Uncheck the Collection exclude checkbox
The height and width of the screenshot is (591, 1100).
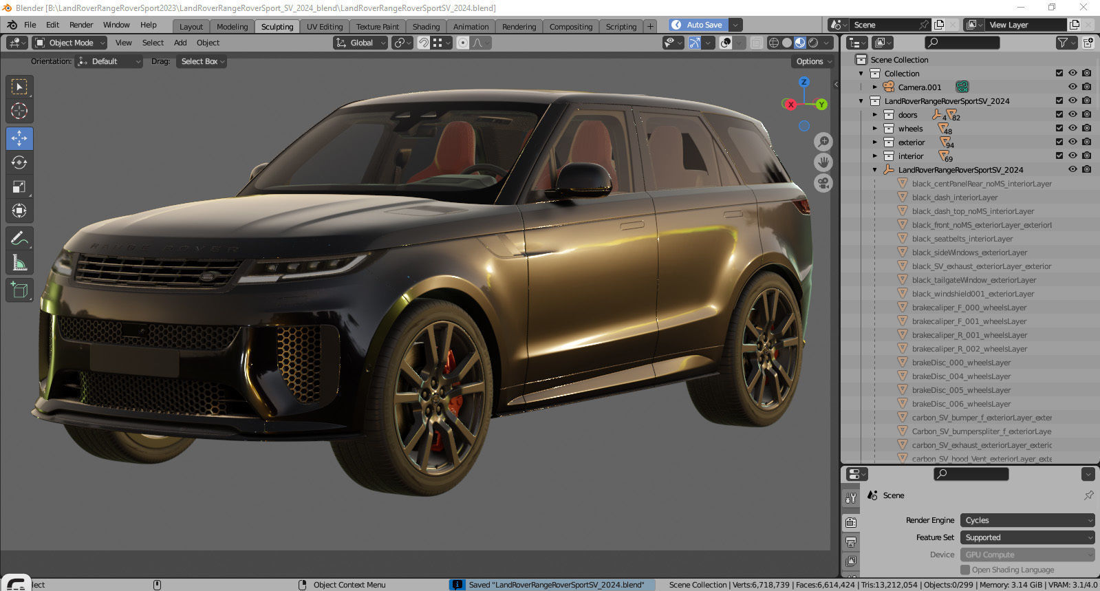click(x=1059, y=73)
